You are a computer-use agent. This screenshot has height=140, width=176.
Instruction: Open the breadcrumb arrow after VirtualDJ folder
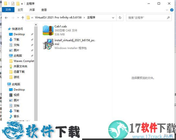(84, 18)
